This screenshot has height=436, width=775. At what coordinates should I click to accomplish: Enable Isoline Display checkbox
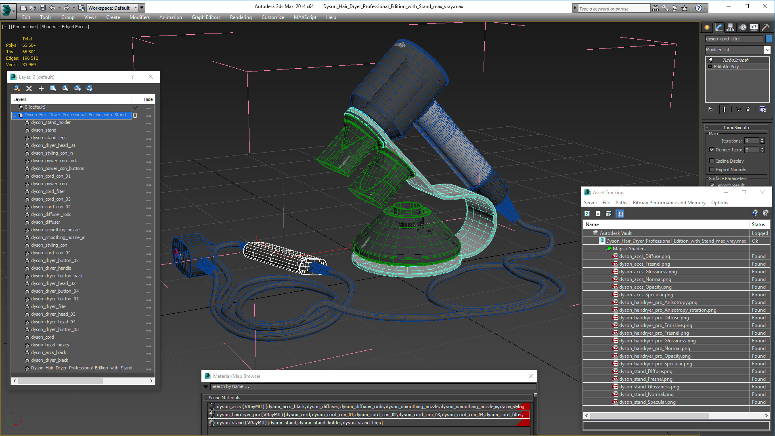click(712, 161)
